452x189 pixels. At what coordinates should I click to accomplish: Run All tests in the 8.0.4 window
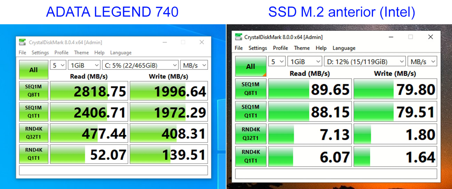[33, 70]
